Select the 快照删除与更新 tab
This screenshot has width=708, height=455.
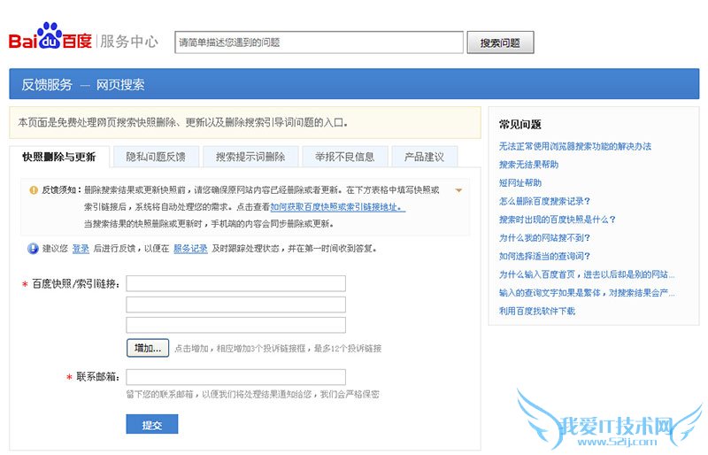point(59,157)
